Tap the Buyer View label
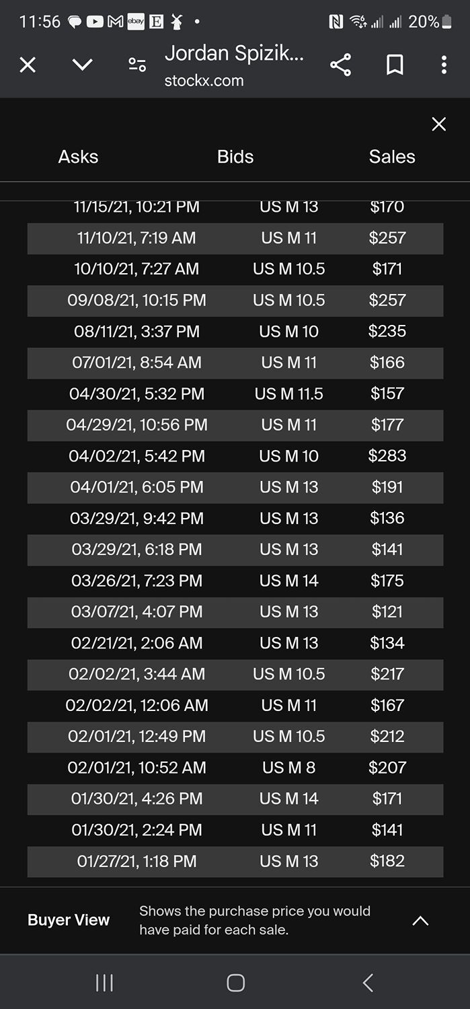The height and width of the screenshot is (1009, 470). coord(69,920)
